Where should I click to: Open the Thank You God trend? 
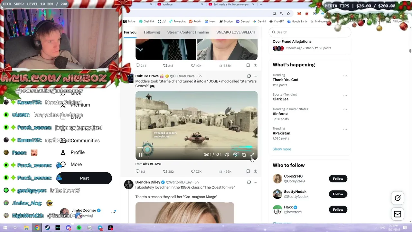286,80
